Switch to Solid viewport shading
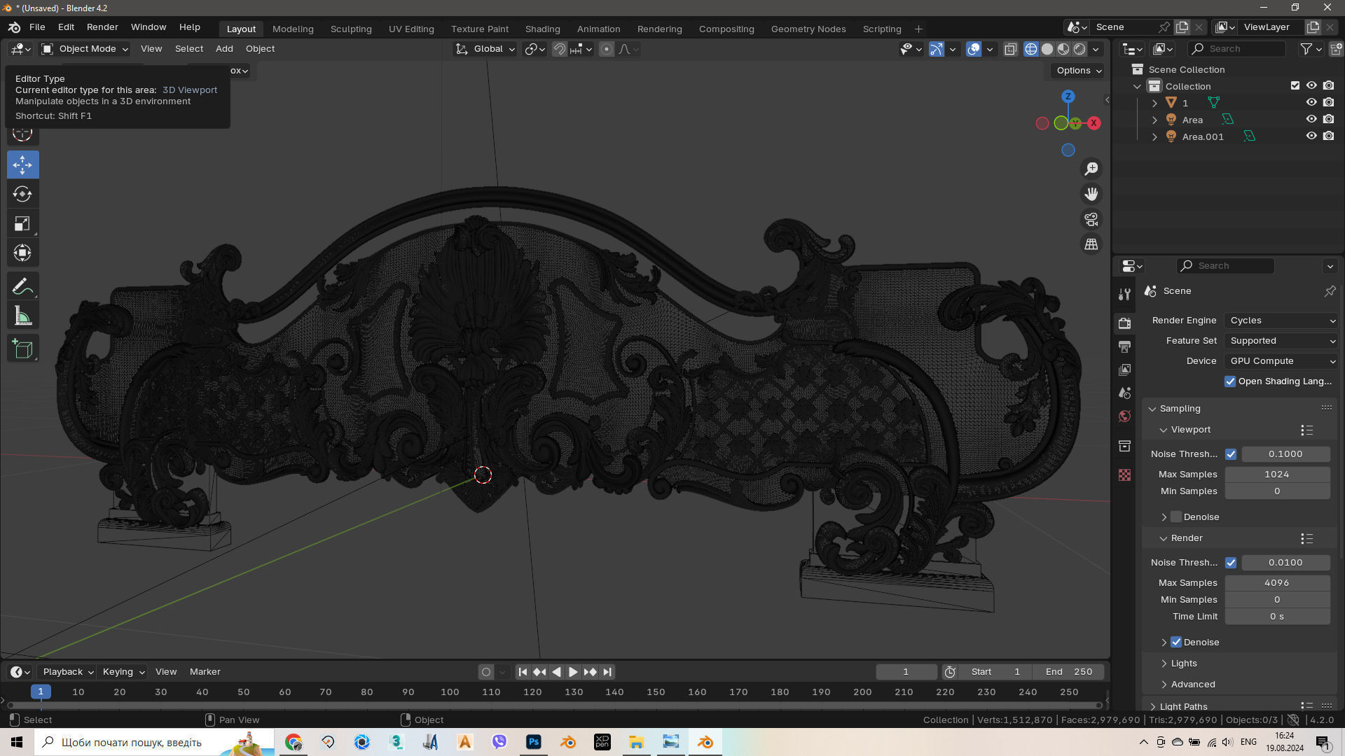This screenshot has height=756, width=1345. click(1047, 49)
